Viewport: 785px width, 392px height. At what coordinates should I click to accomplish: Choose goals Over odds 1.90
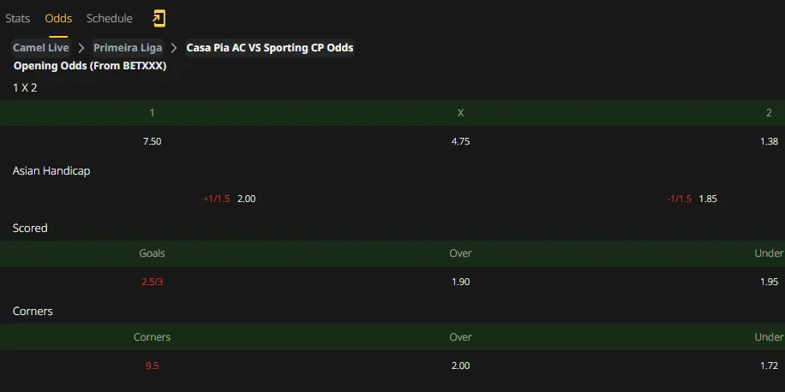pos(460,282)
